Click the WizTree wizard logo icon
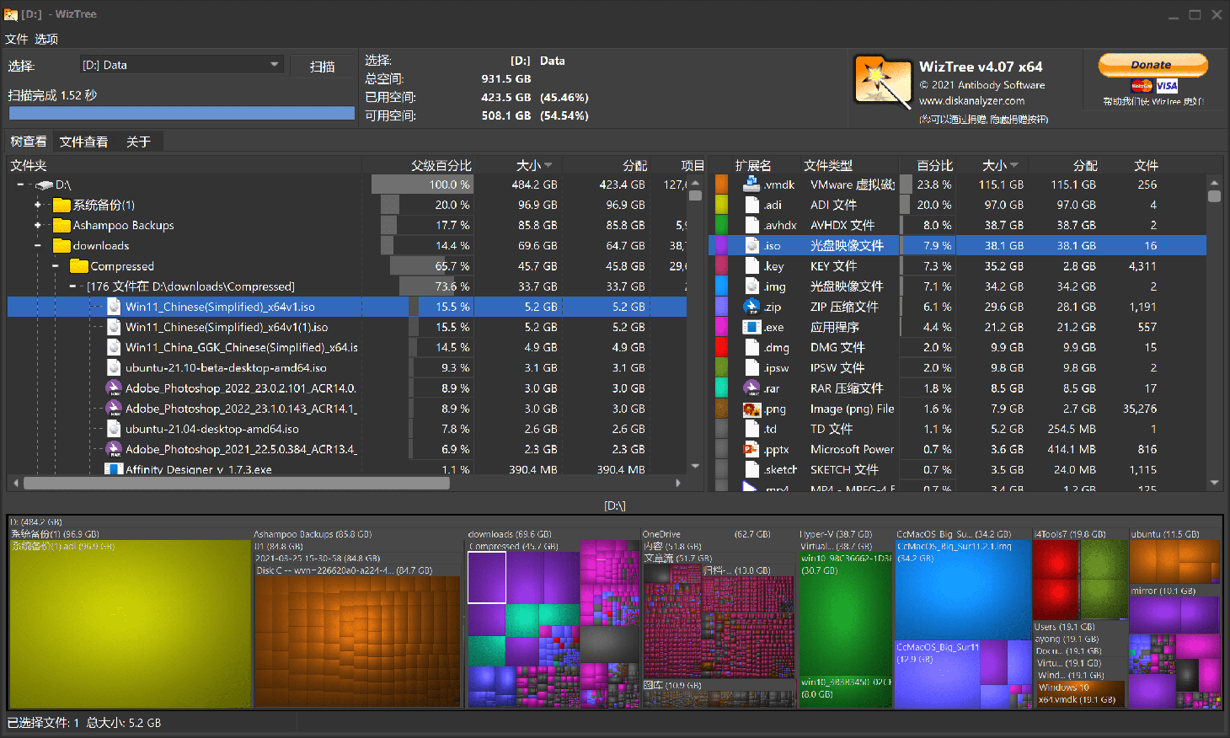 pos(882,80)
